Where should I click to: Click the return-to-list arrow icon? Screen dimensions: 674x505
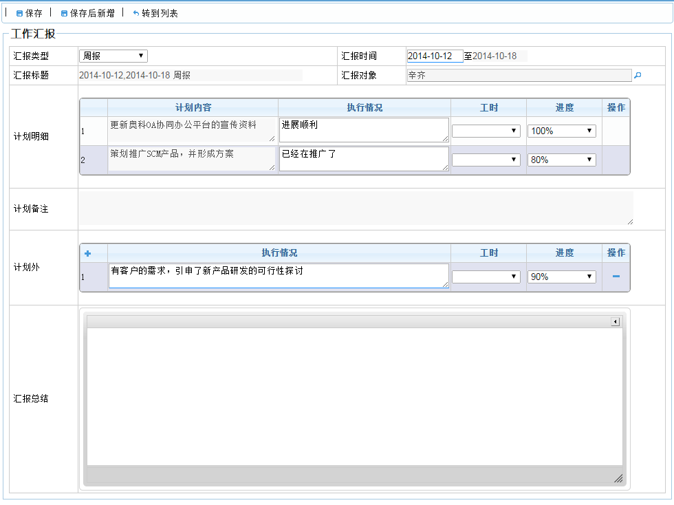coord(135,13)
